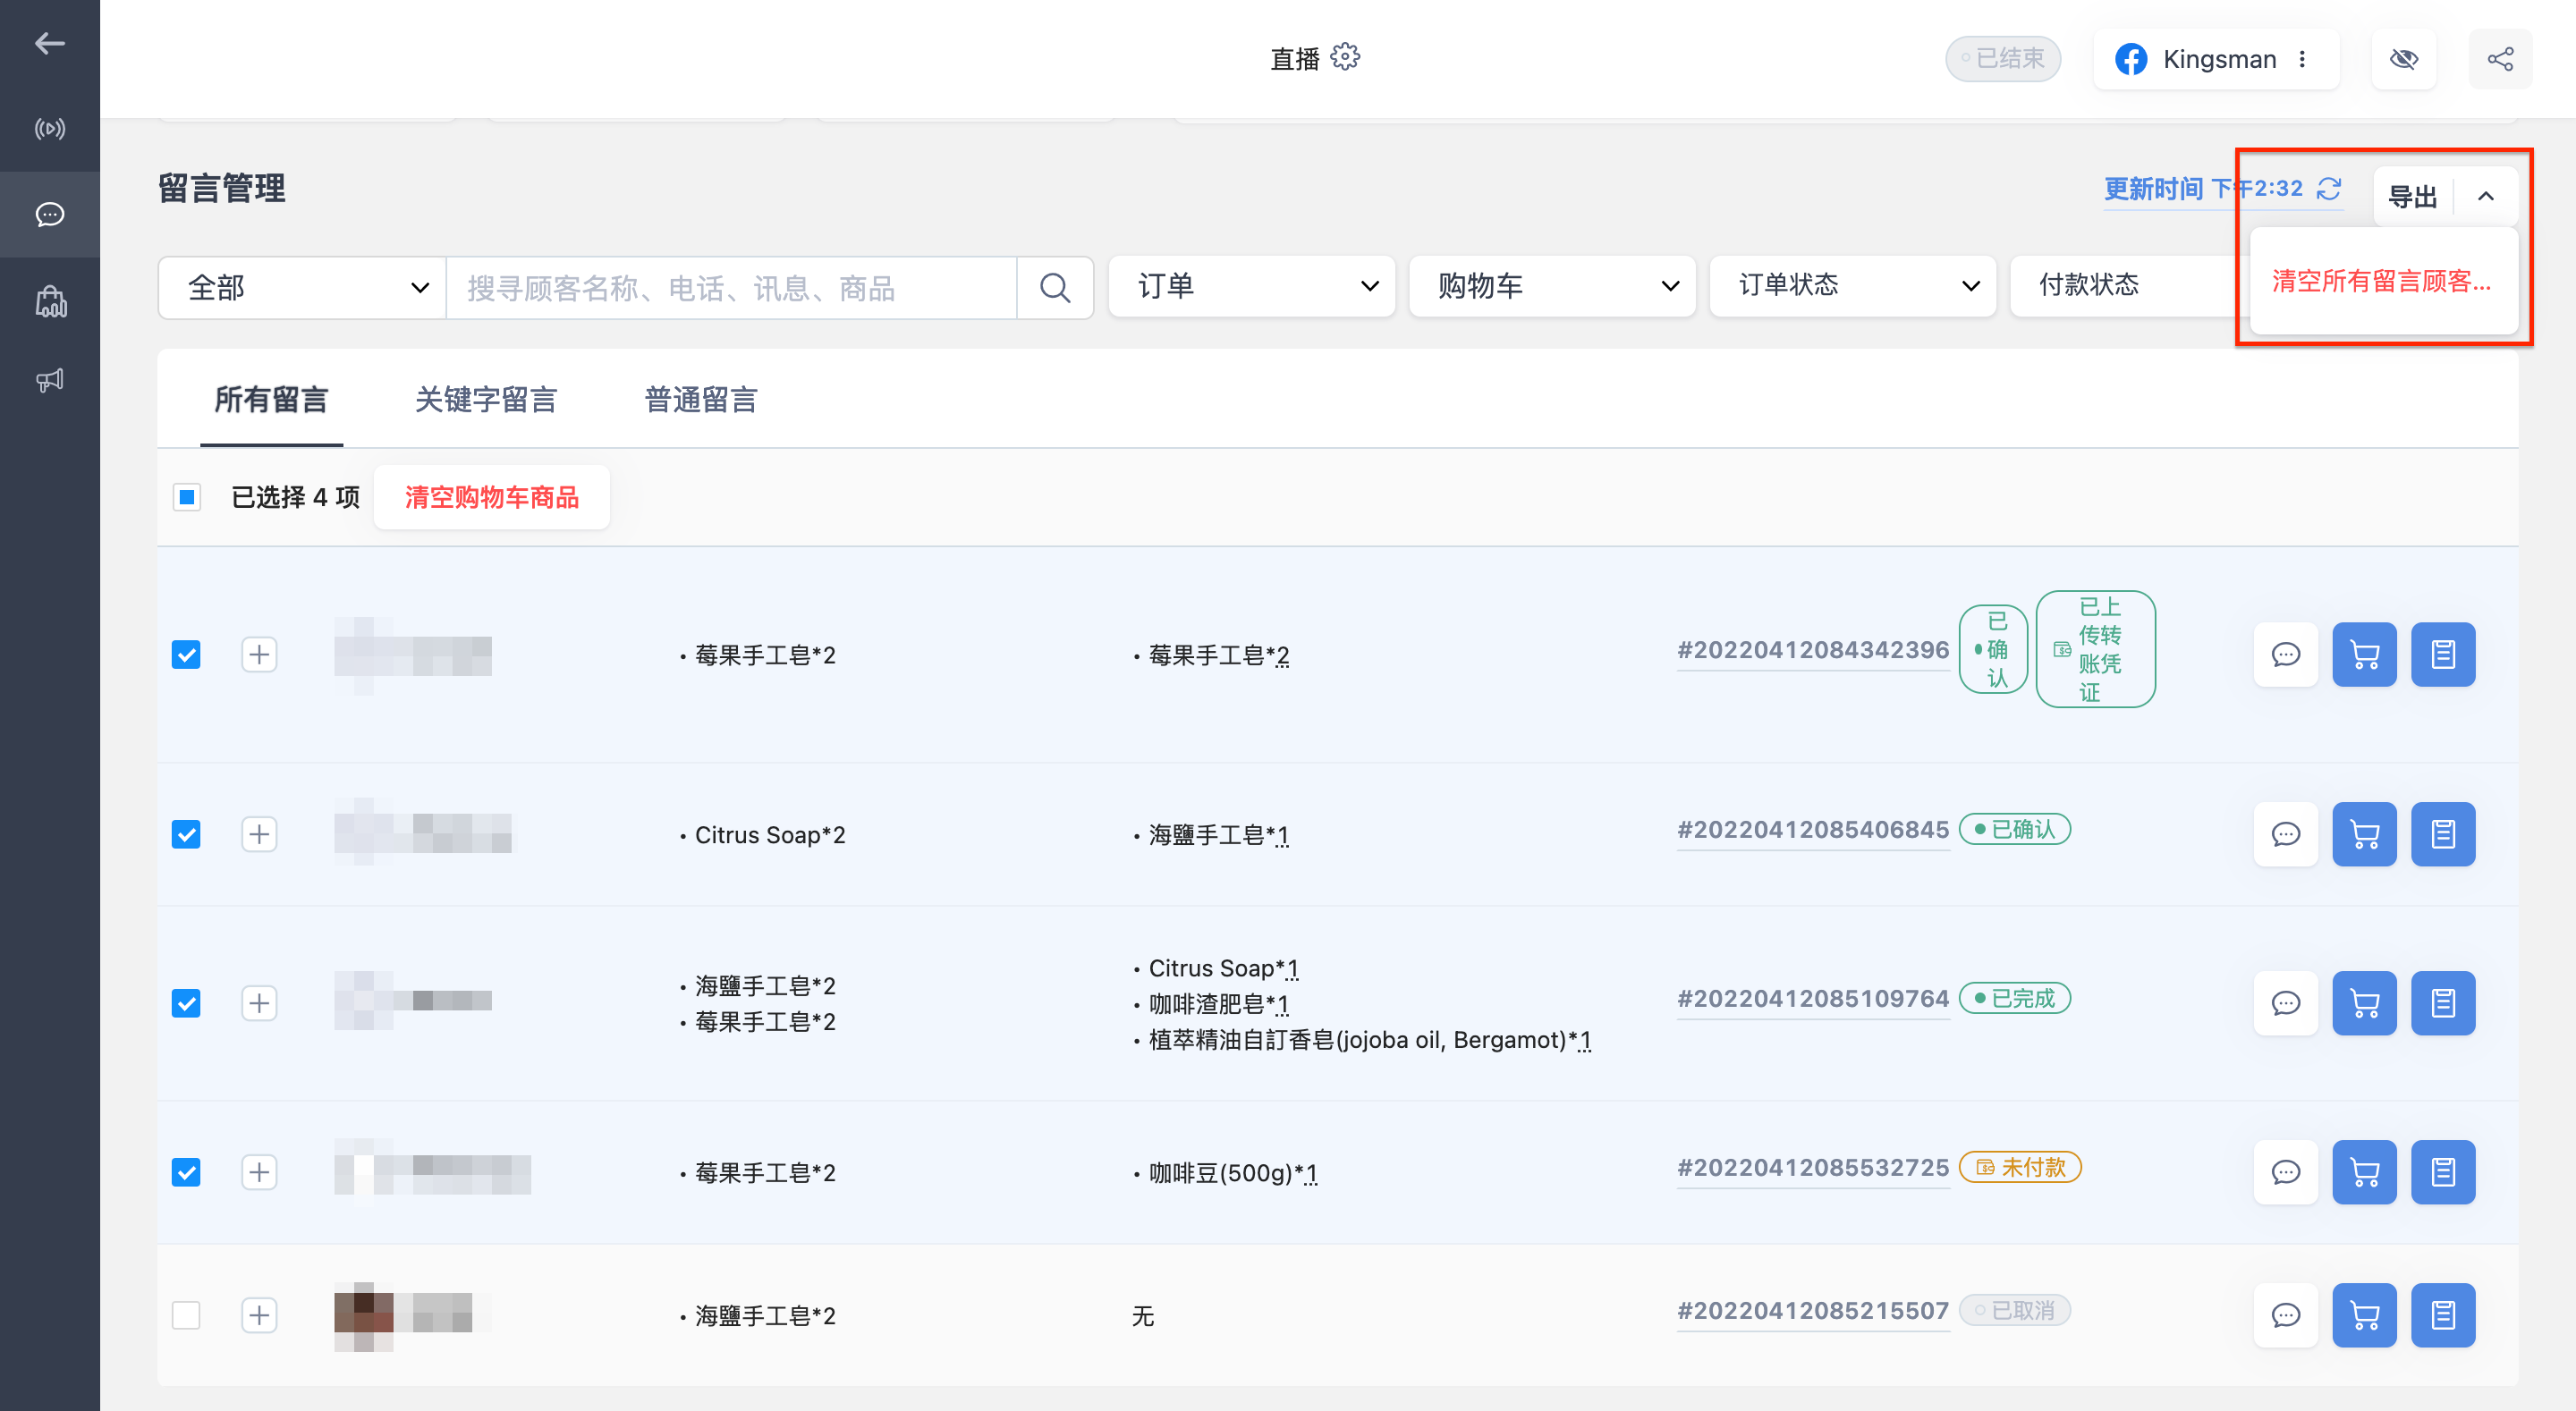Open the megaphone announcements icon in the sidebar
The height and width of the screenshot is (1411, 2576).
click(50, 380)
